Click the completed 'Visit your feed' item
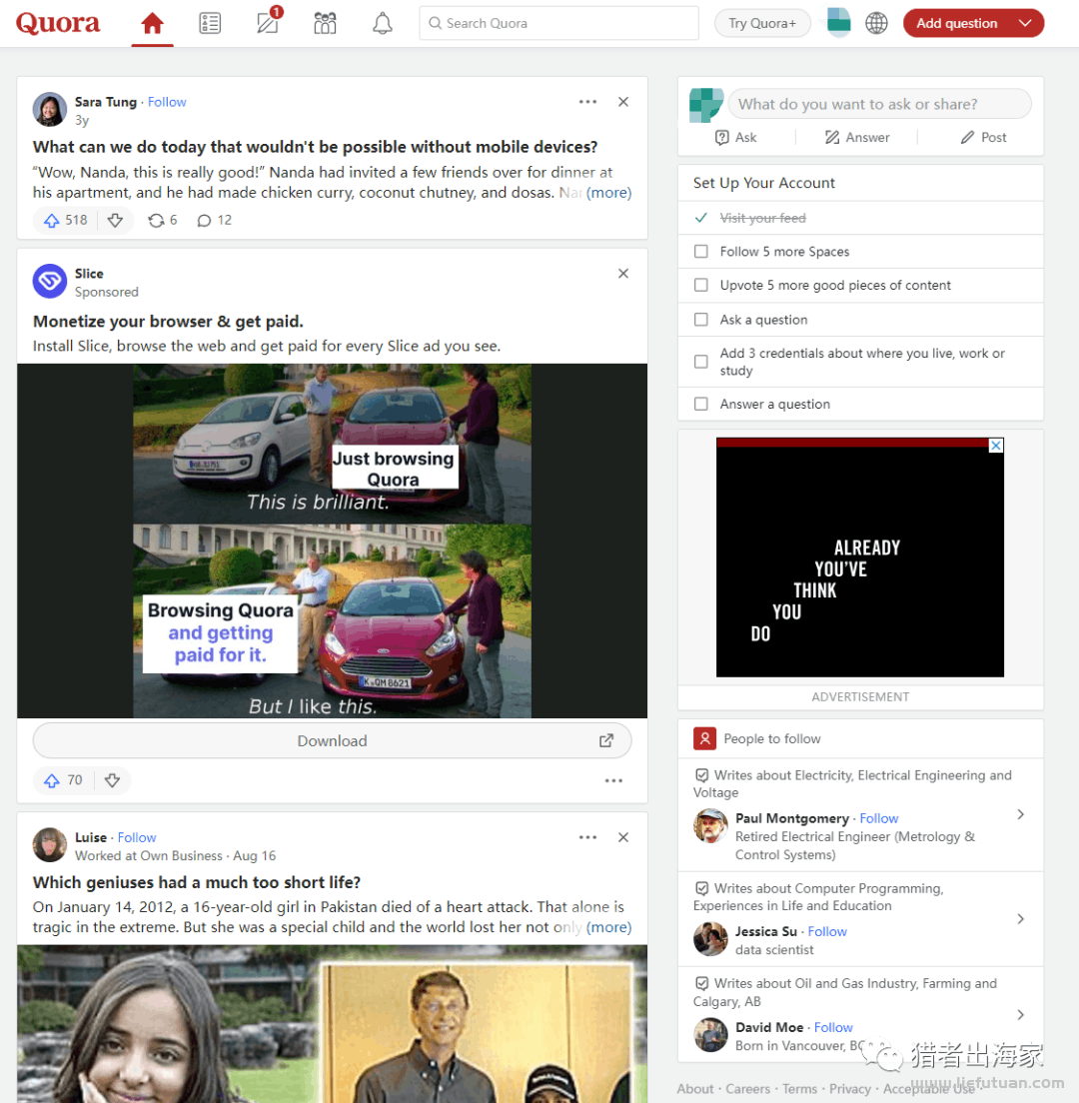Image resolution: width=1079 pixels, height=1103 pixels. (x=762, y=218)
